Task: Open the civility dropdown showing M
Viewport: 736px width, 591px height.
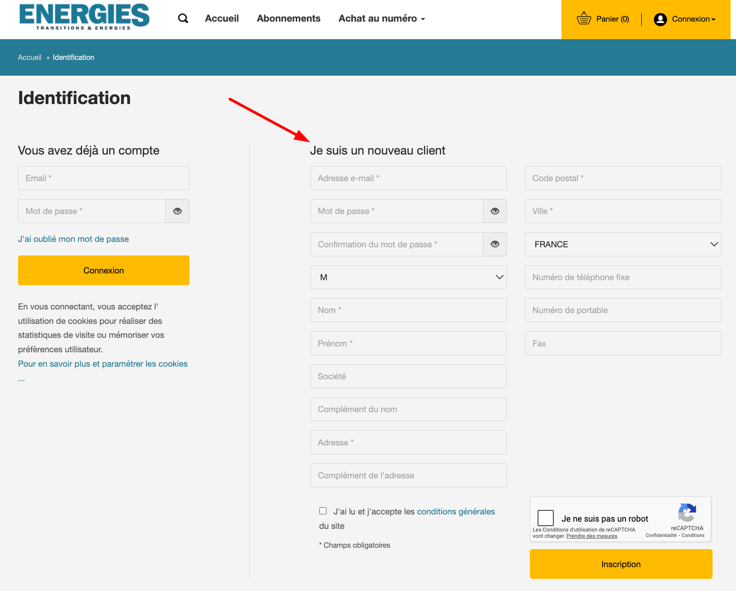Action: pyautogui.click(x=408, y=277)
